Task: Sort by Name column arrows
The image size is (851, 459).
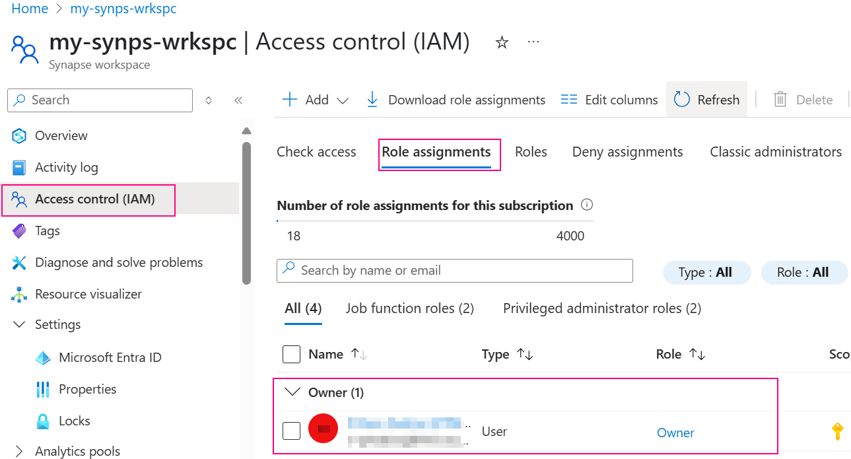Action: tap(359, 354)
